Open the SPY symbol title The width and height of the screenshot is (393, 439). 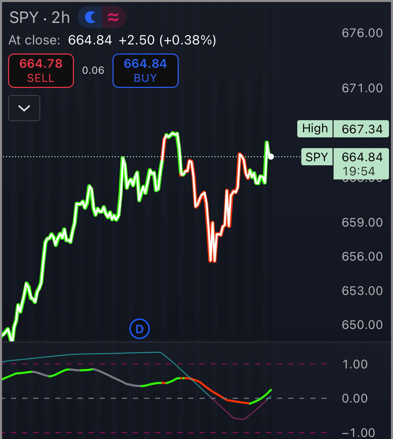(24, 18)
